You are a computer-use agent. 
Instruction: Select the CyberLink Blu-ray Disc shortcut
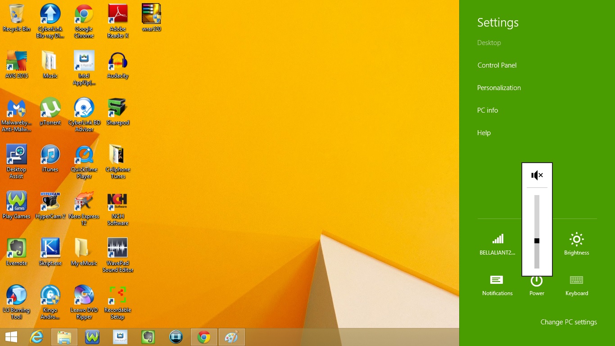(50, 21)
